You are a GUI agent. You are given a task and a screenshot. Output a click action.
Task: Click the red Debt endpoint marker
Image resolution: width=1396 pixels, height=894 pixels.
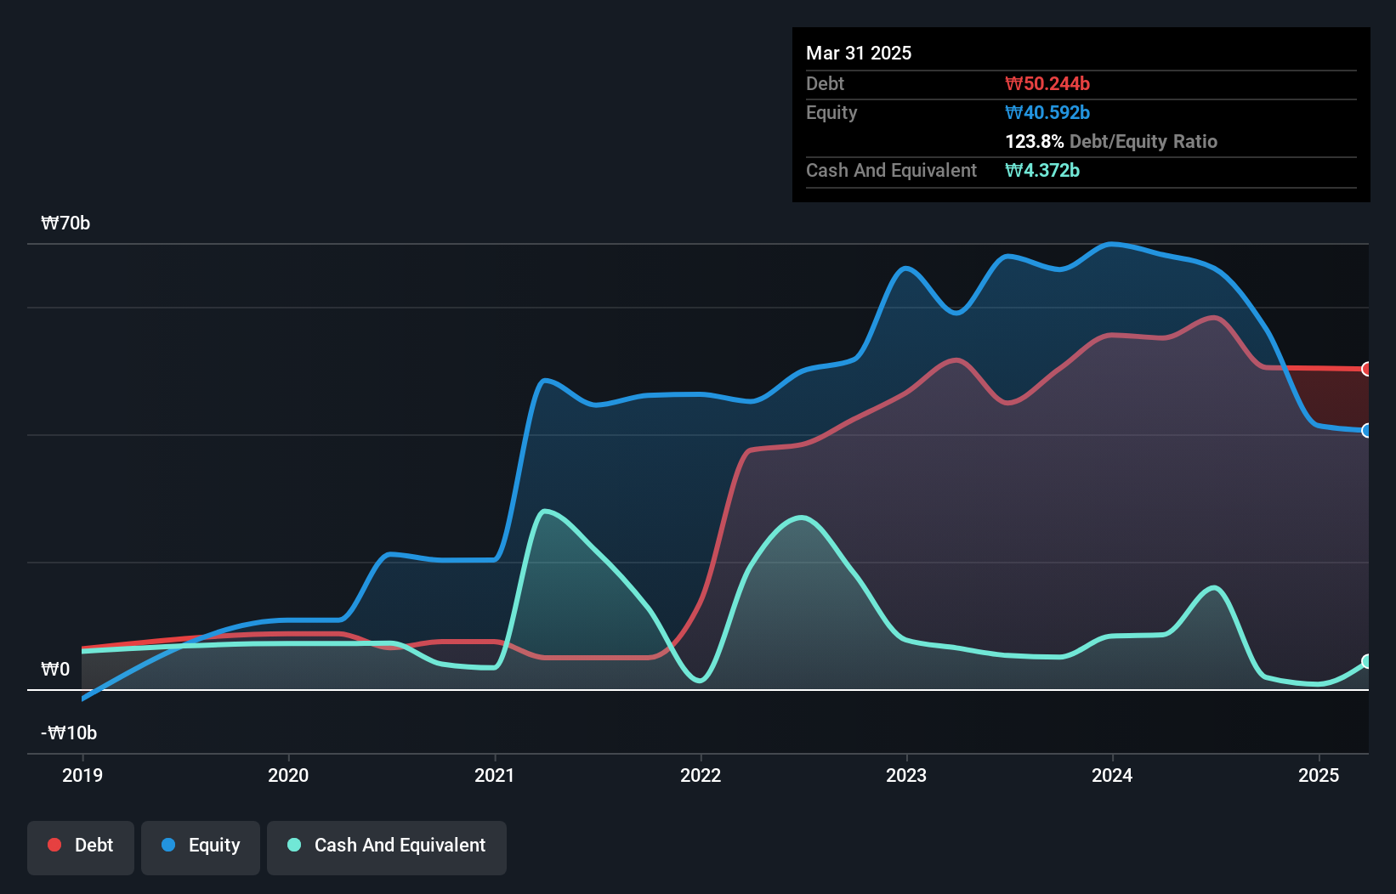click(1366, 369)
